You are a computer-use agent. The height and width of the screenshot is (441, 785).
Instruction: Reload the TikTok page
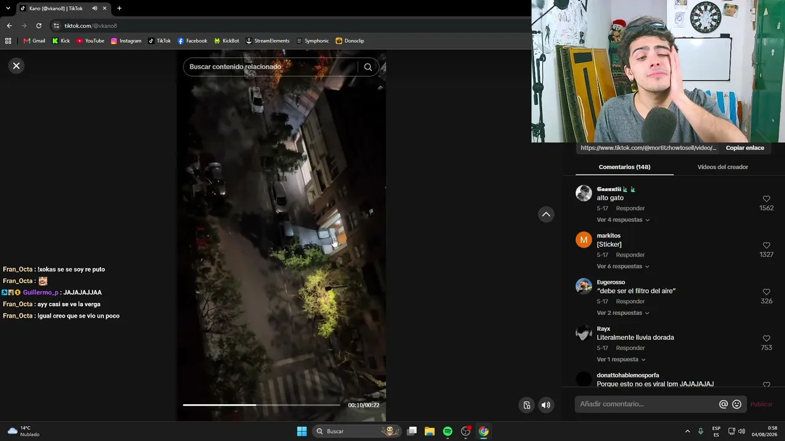[39, 26]
